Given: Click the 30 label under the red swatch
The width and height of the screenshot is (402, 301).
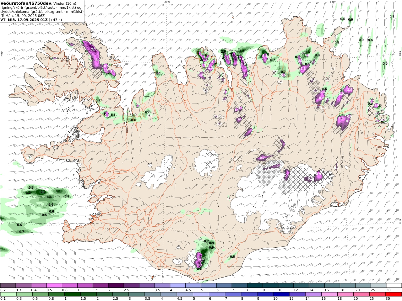Looking at the screenshot, I should pos(388,299).
